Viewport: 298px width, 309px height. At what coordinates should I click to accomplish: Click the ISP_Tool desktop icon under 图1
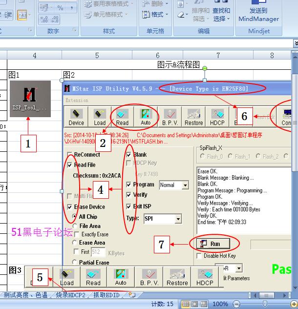(x=30, y=99)
